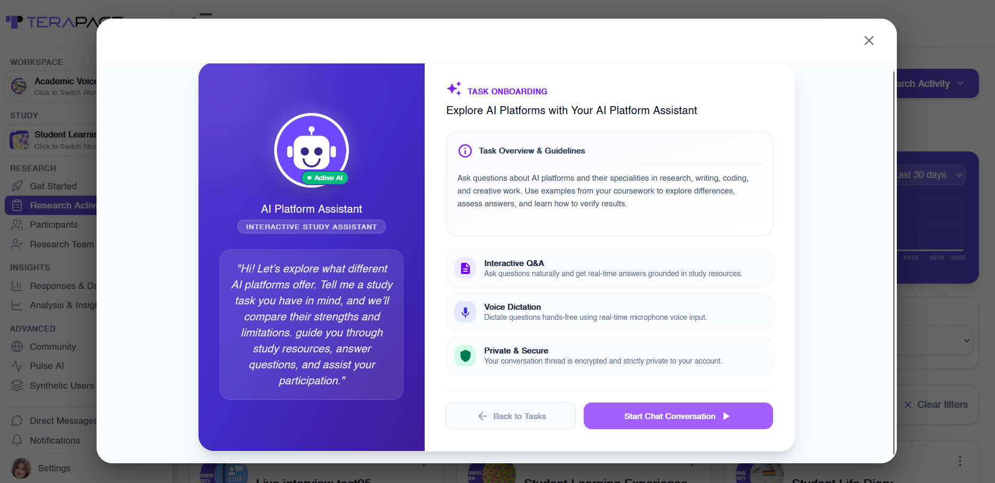Click the Voice Dictation microphone icon
The width and height of the screenshot is (995, 483).
point(465,312)
